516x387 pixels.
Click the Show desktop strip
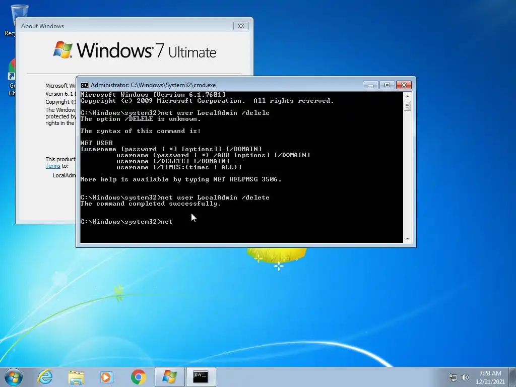pos(512,377)
